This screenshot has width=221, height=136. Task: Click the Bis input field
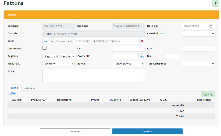(x=172, y=56)
